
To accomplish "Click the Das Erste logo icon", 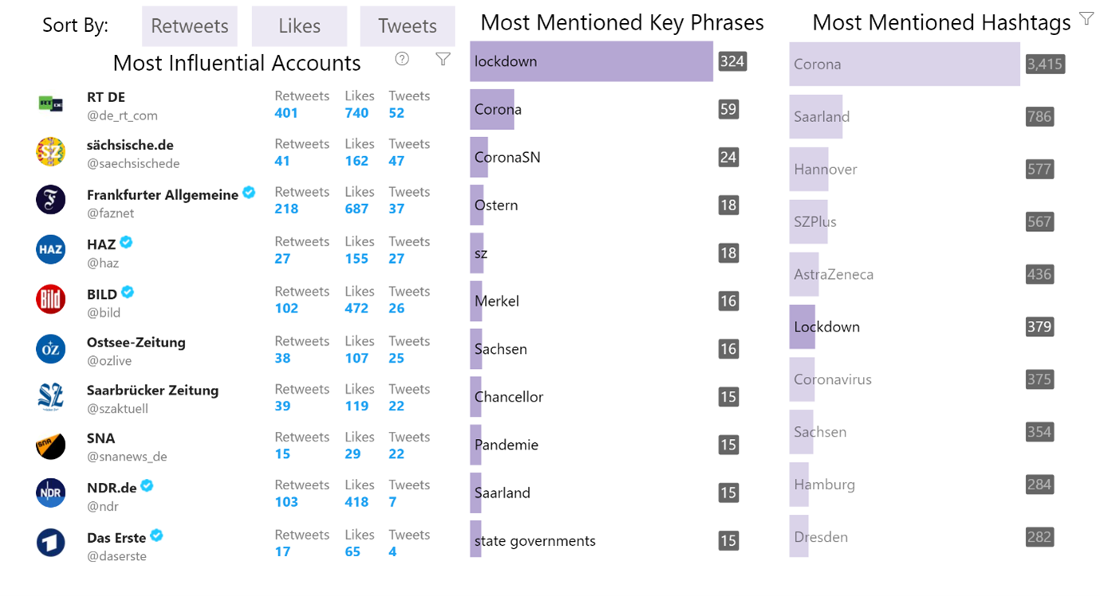I will click(51, 543).
